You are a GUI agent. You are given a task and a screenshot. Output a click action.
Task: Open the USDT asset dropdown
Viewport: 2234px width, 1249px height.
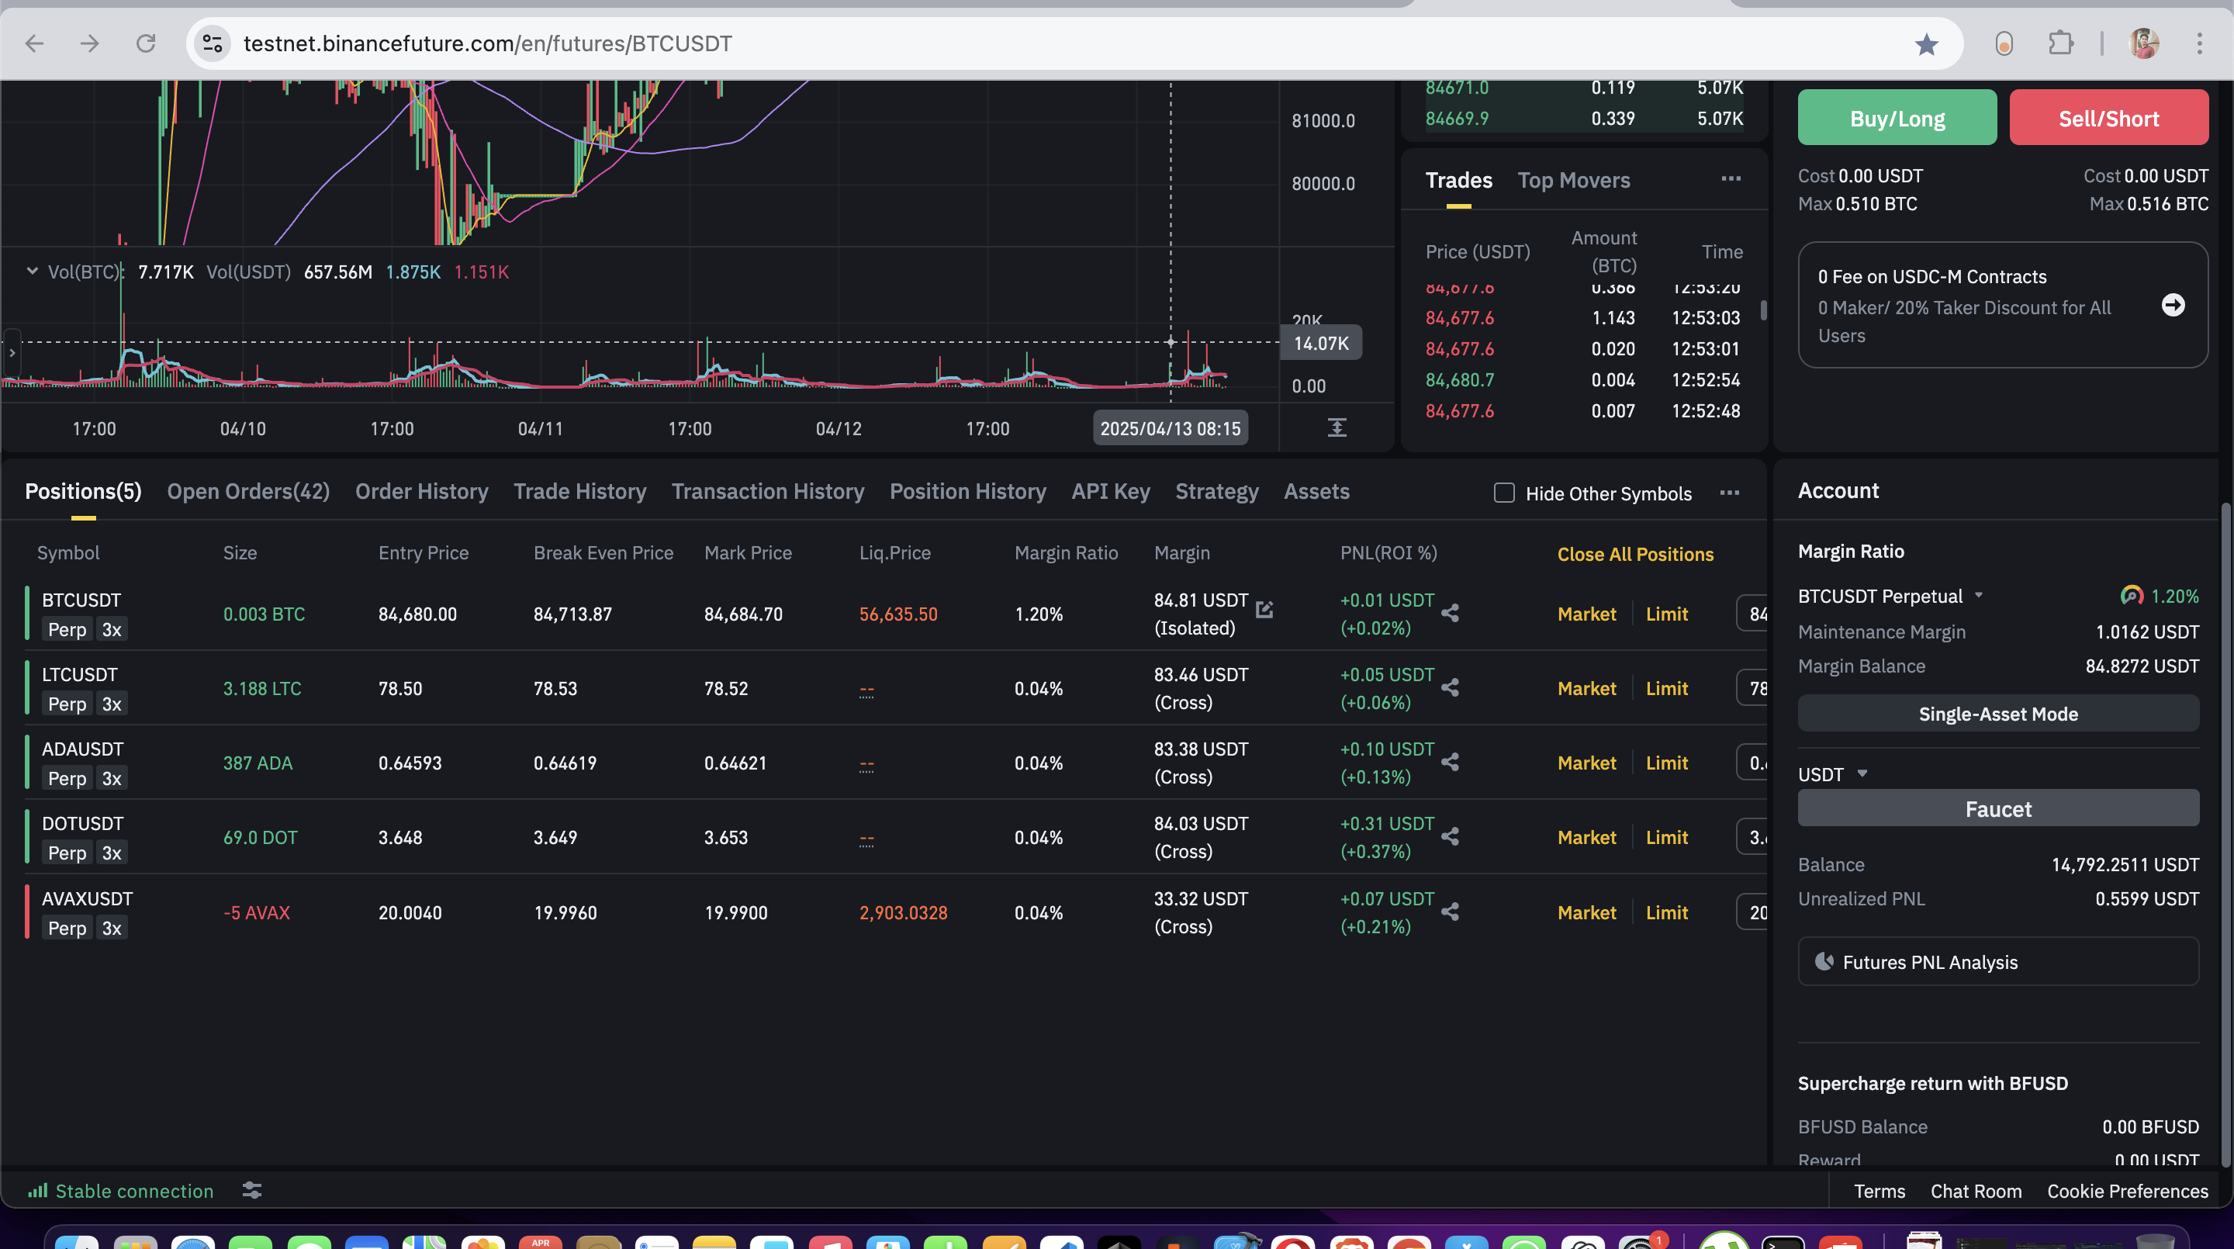[x=1861, y=773]
